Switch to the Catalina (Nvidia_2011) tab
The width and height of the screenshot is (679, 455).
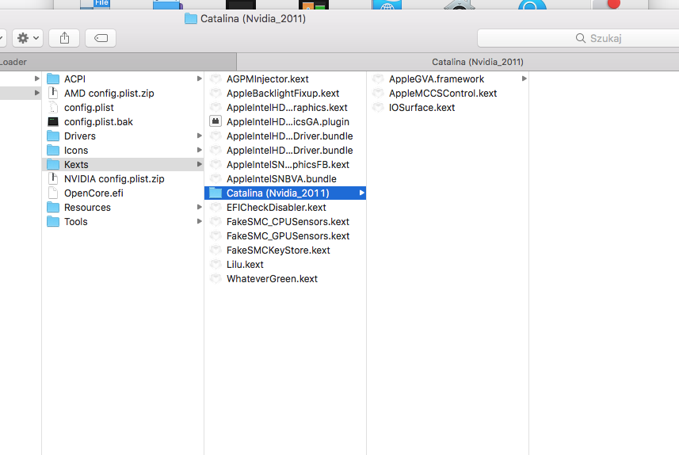[458, 62]
